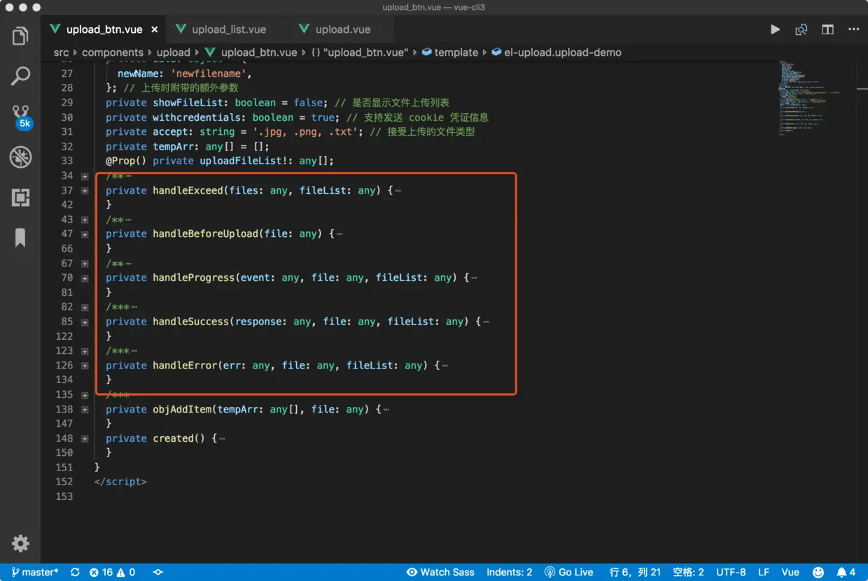Click the synchronize changes icon
The width and height of the screenshot is (868, 581).
(x=75, y=572)
